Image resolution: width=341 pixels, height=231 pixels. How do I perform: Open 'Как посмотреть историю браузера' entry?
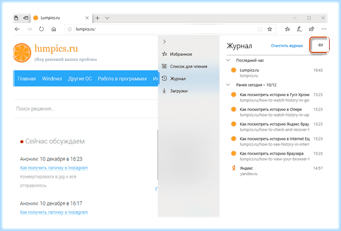pos(277,156)
